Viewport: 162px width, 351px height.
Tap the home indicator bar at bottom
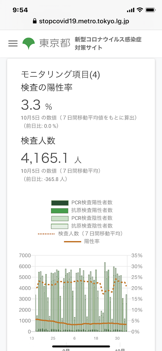[81, 346]
